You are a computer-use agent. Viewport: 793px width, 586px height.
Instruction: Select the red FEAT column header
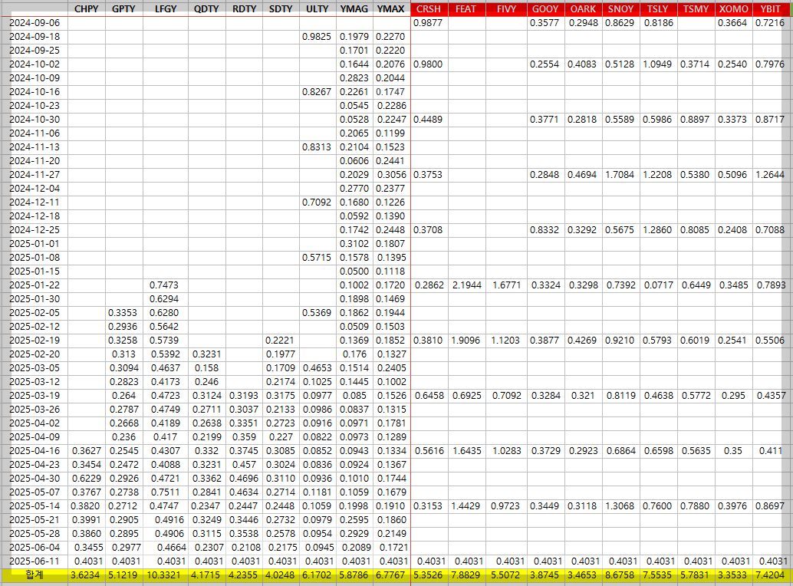click(x=466, y=8)
